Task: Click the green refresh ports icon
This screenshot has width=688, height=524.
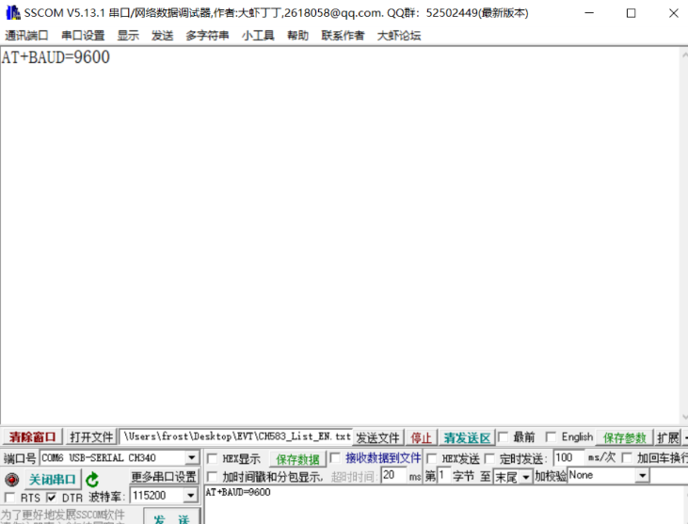Action: tap(92, 479)
